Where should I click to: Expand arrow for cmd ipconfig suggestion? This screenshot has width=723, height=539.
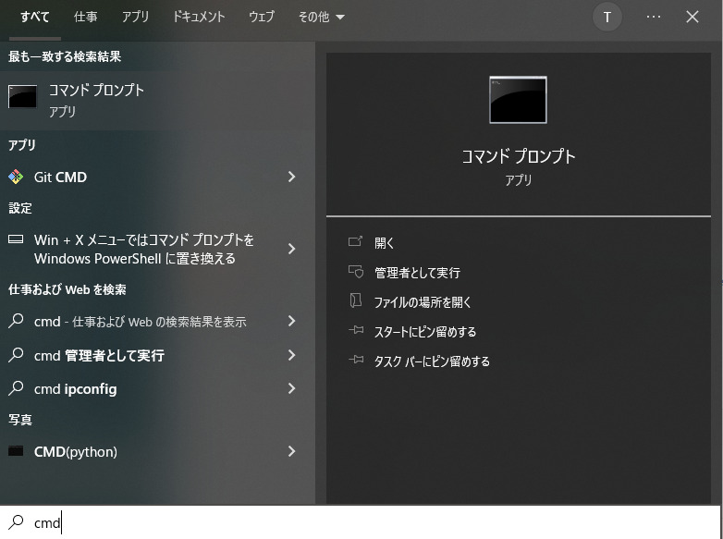coord(291,388)
